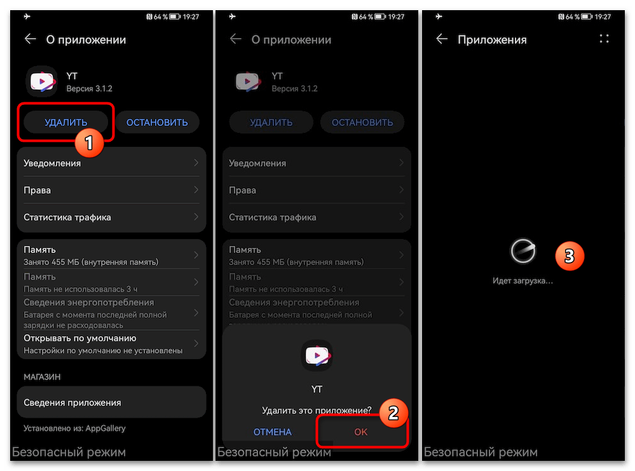
Task: Open Права permissions row in first screen
Action: pyautogui.click(x=111, y=190)
